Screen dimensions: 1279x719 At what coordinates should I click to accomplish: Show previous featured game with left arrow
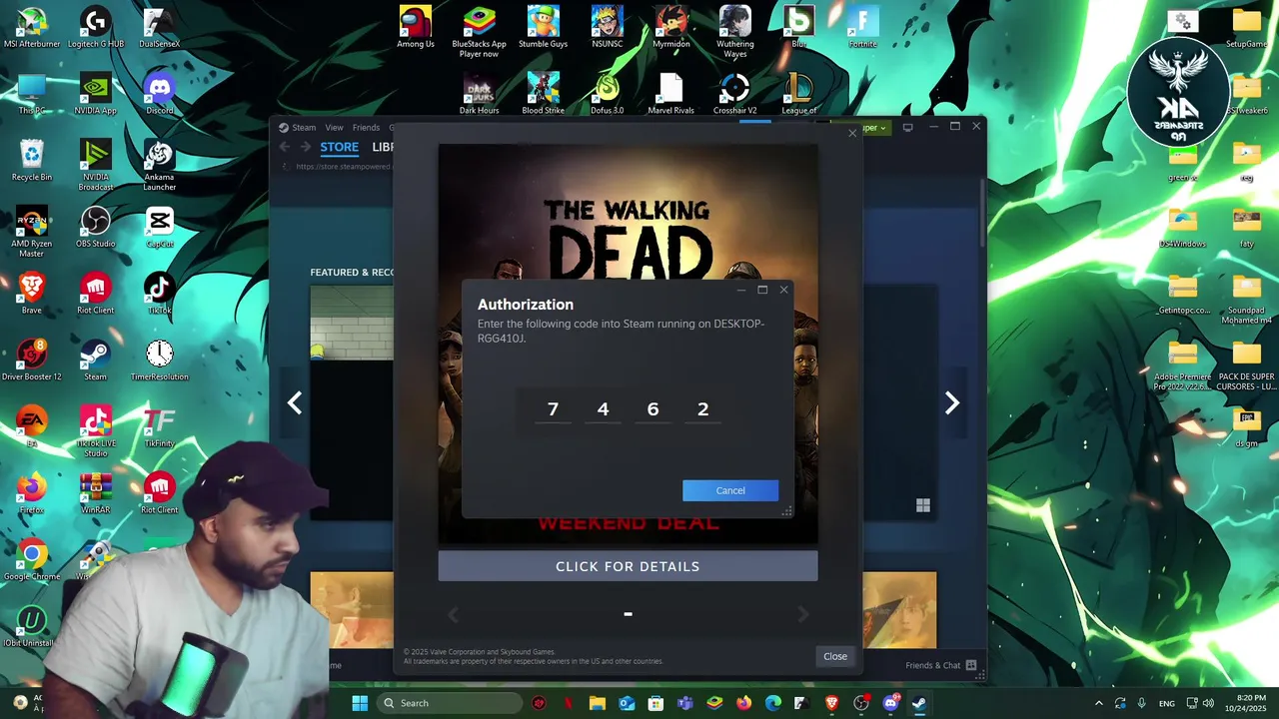(295, 402)
